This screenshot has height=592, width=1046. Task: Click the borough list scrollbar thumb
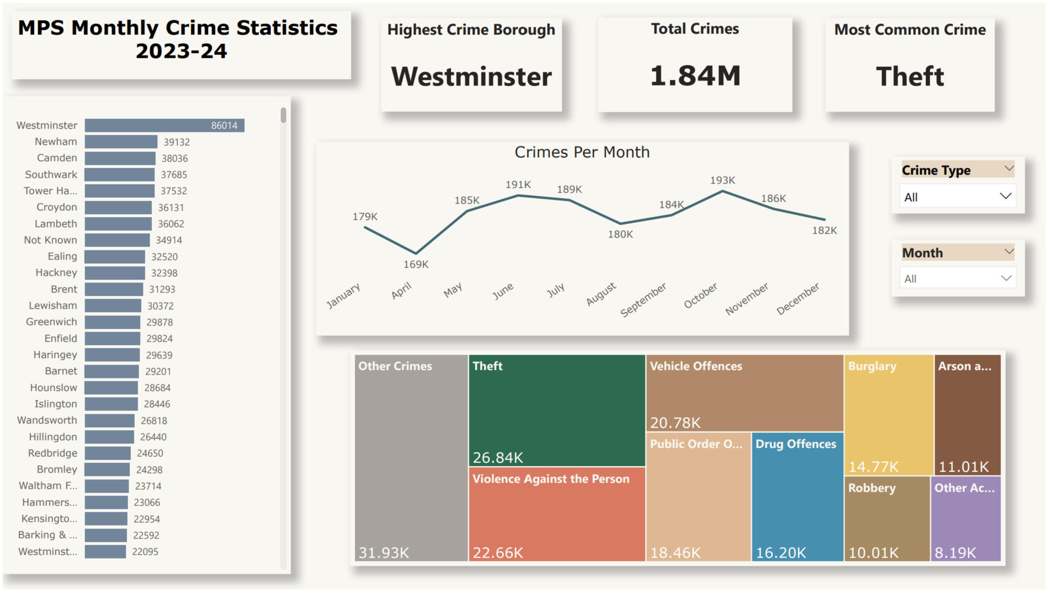(283, 115)
